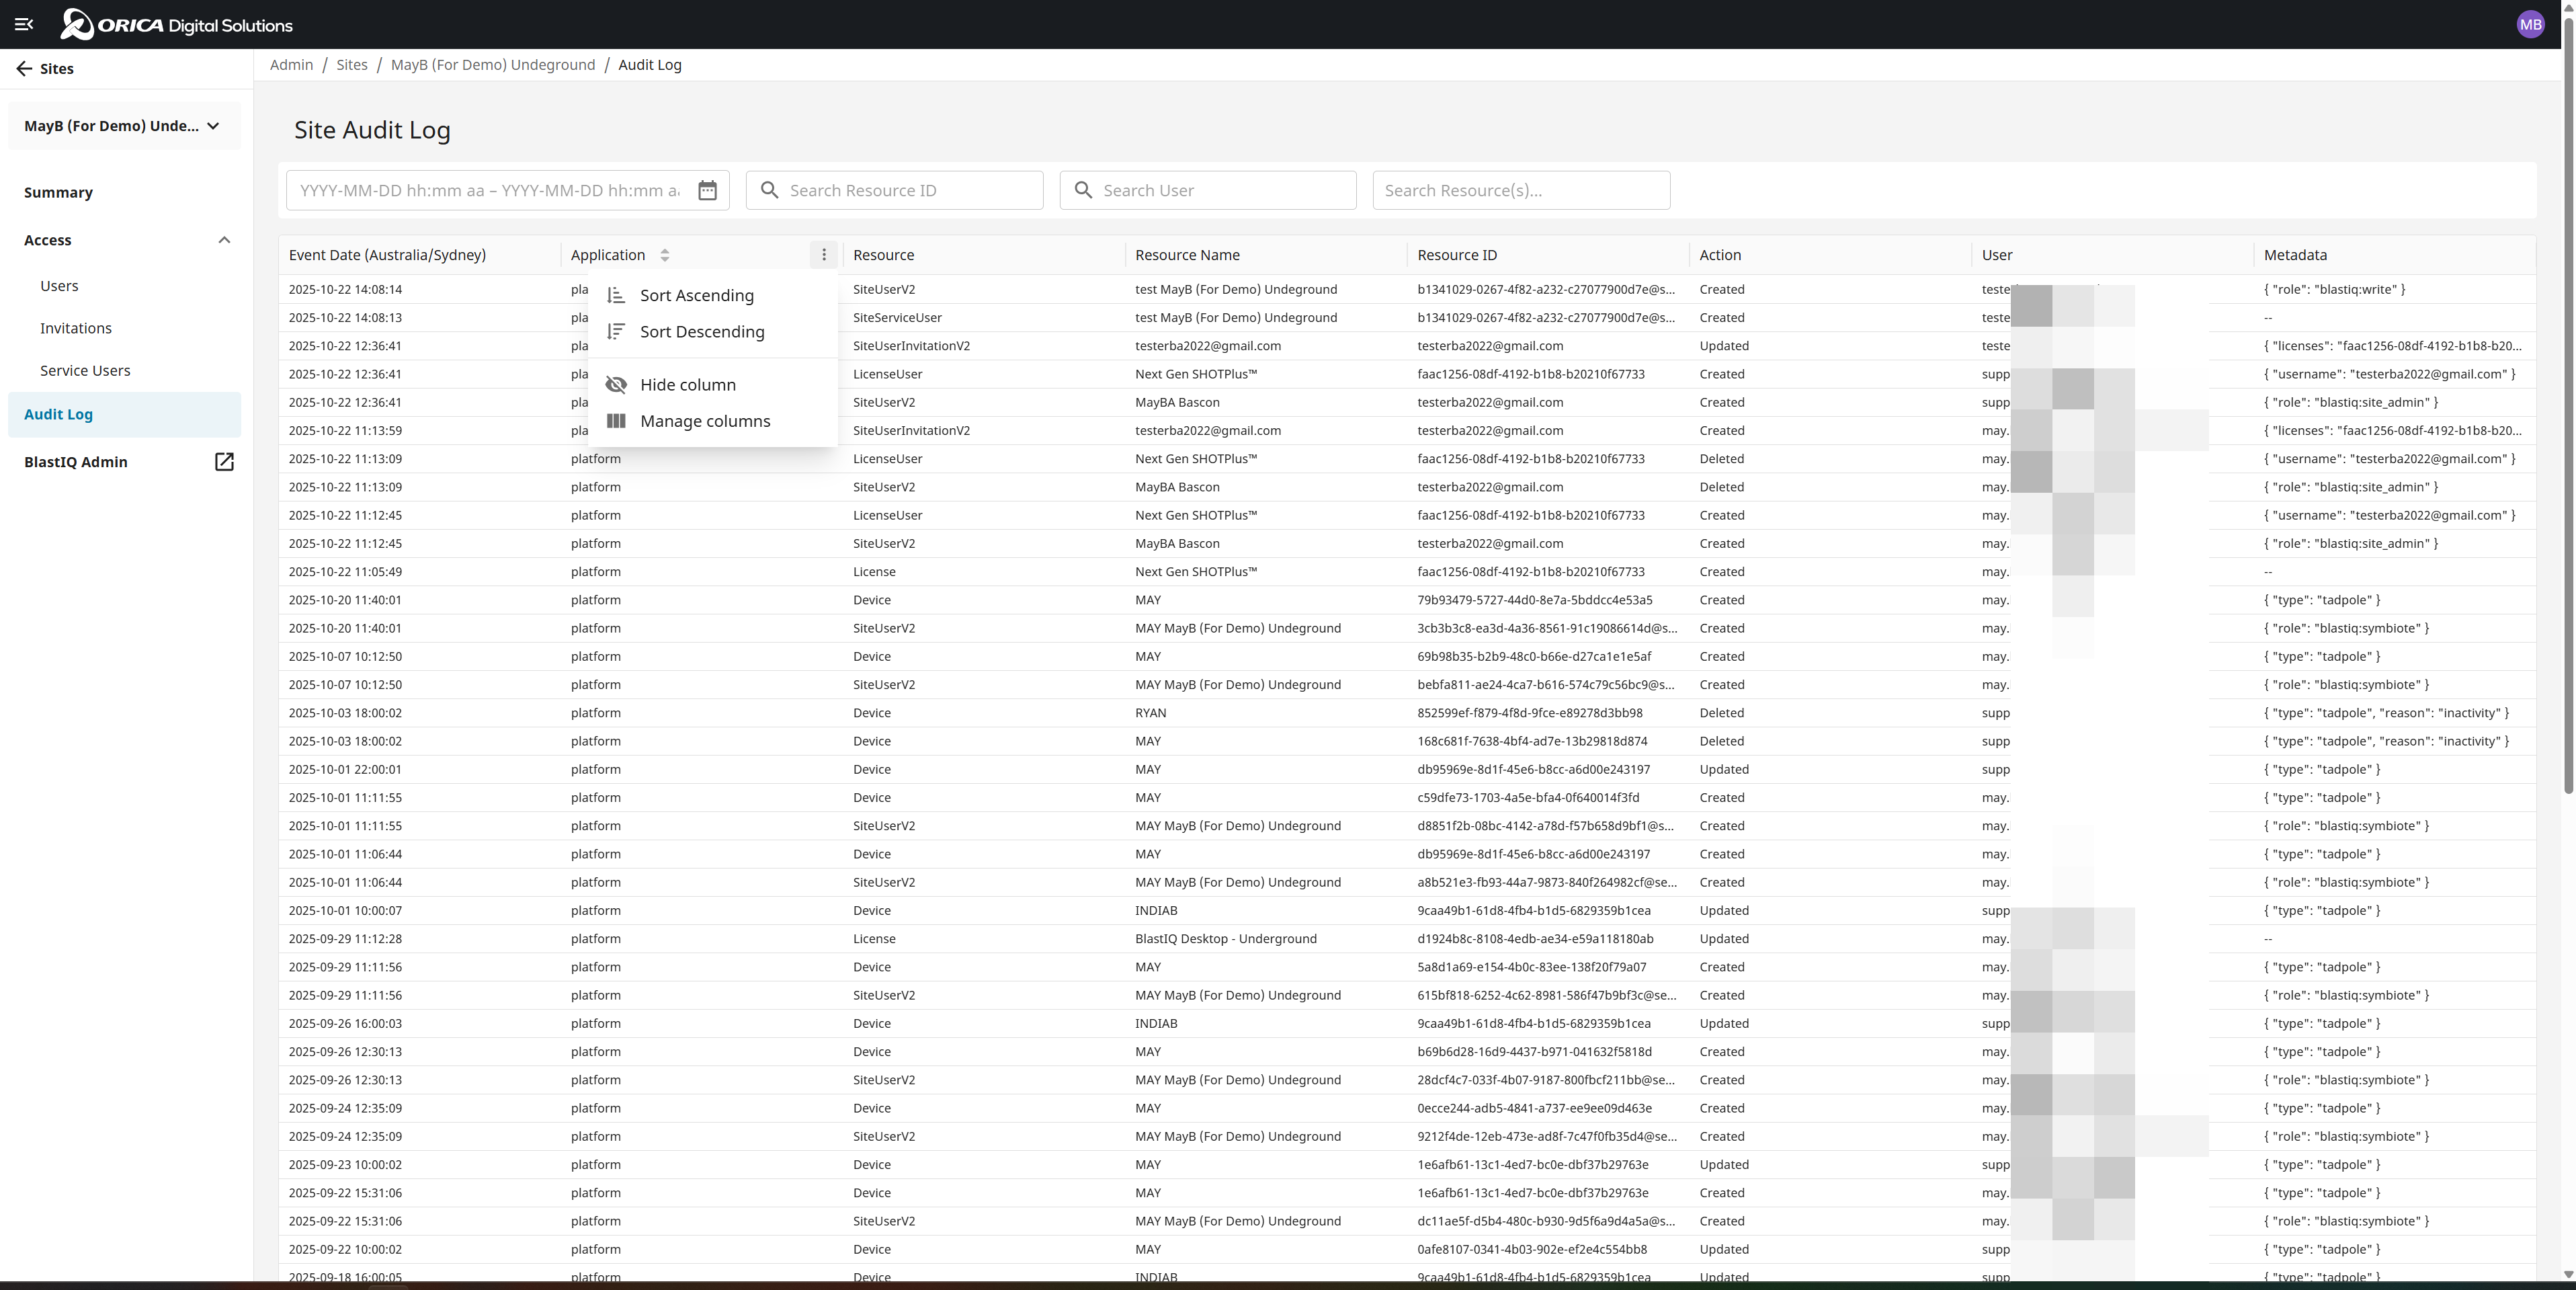Open Invitations in the sidebar
Image resolution: width=2576 pixels, height=1290 pixels.
[76, 328]
